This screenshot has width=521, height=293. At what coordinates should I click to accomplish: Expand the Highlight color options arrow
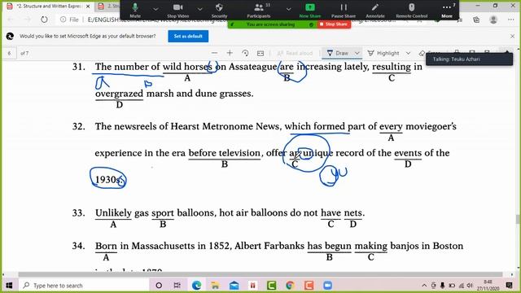pyautogui.click(x=409, y=53)
